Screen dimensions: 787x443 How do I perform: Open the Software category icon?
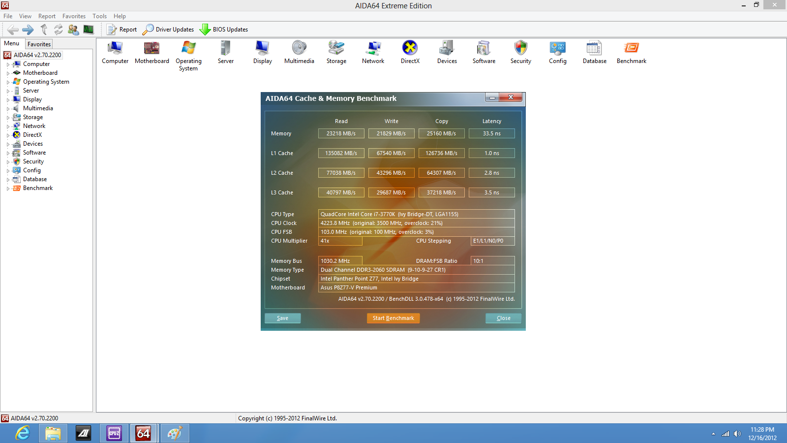[484, 53]
